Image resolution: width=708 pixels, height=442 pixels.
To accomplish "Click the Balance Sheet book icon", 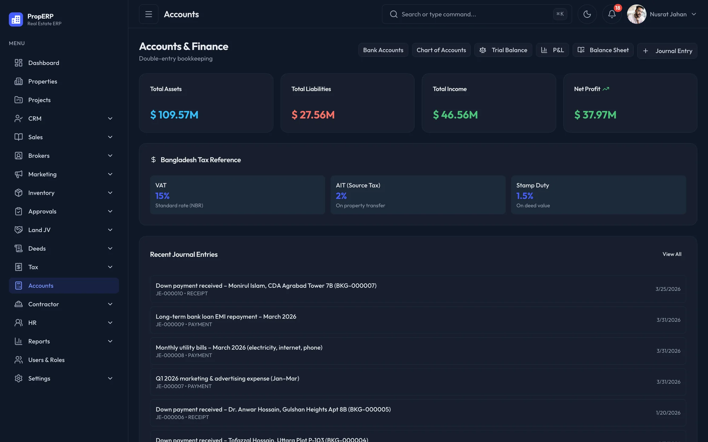I will 581,50.
